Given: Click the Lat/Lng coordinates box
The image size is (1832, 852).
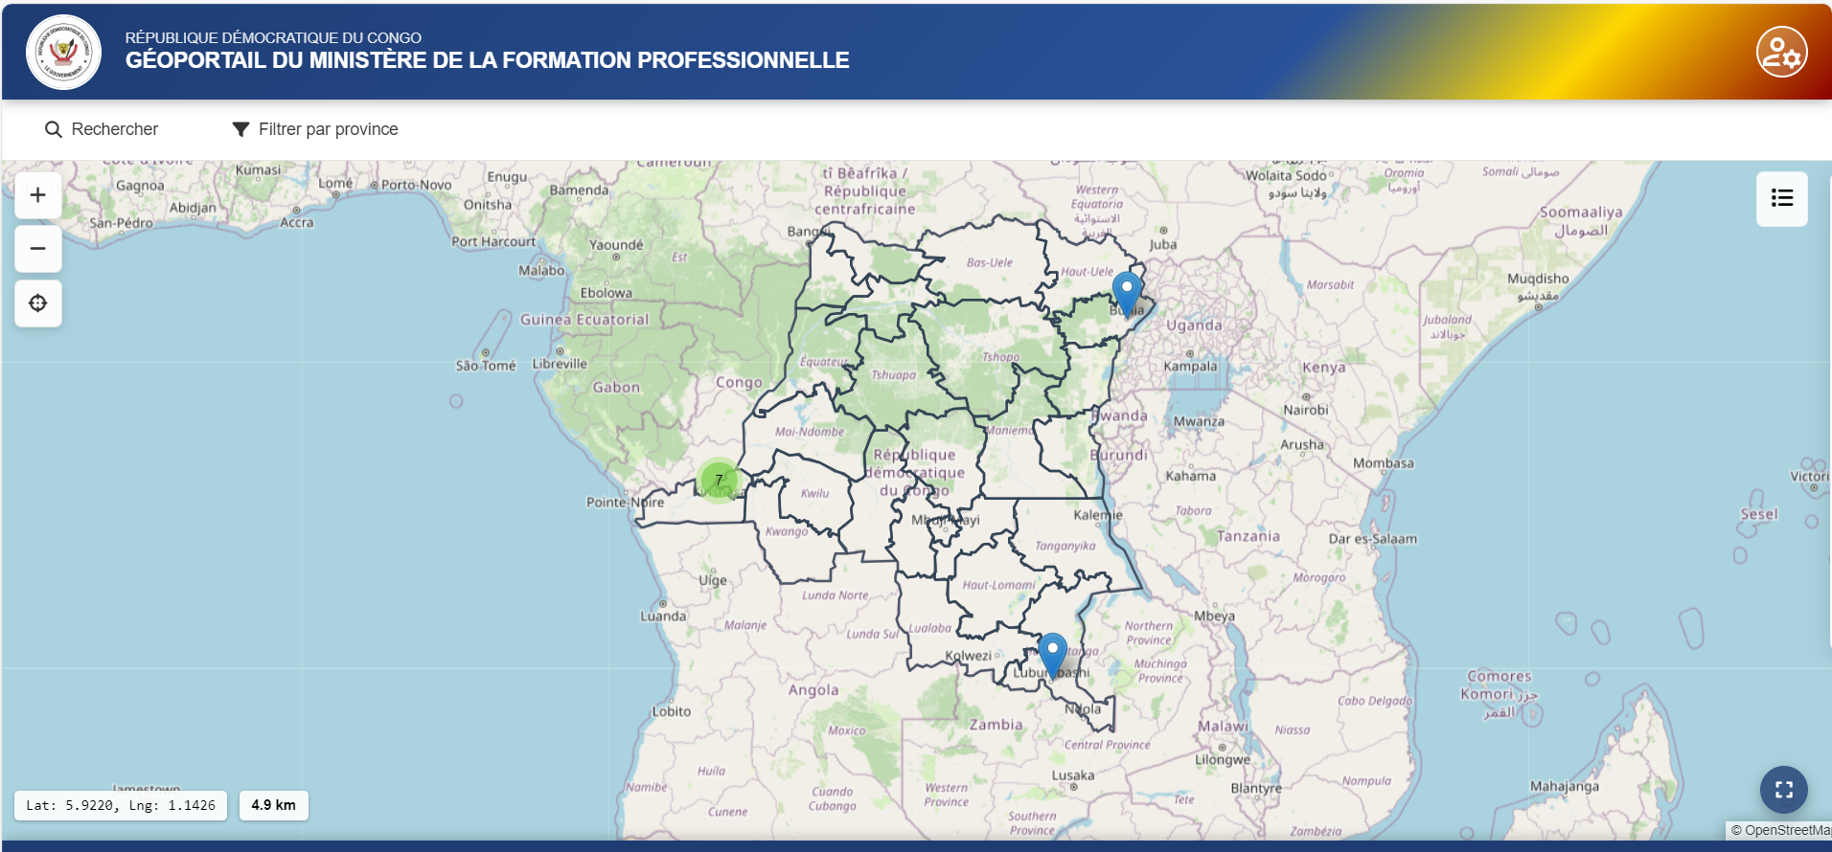Looking at the screenshot, I should (121, 805).
